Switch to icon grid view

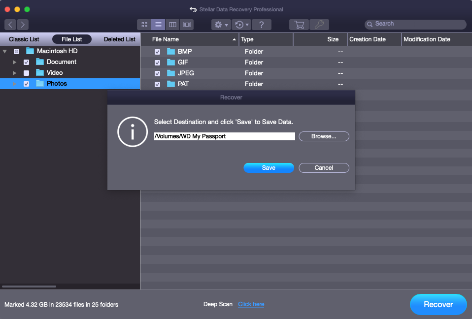point(144,24)
